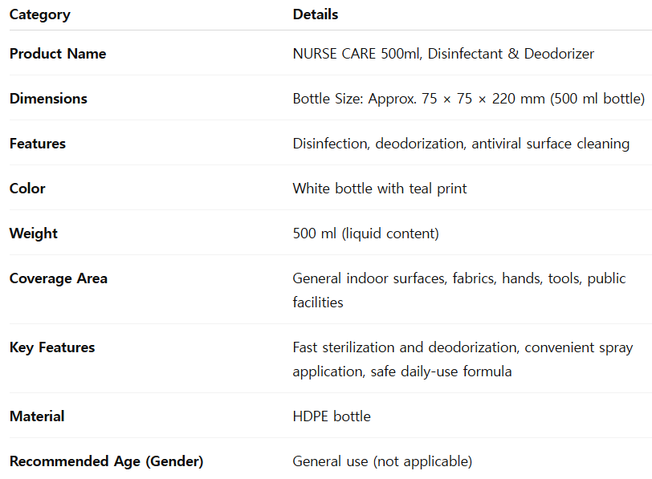Click the Category column header
The height and width of the screenshot is (479, 652).
[x=40, y=14]
